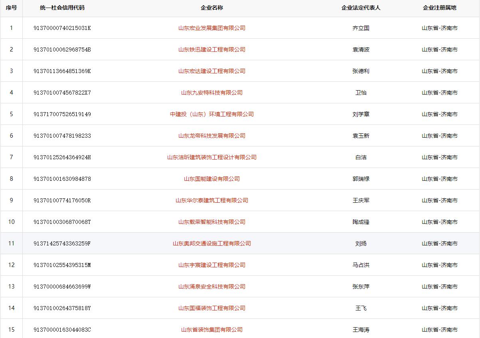Select 山东奥邦交通设施工程有限公司 link

pyautogui.click(x=212, y=243)
